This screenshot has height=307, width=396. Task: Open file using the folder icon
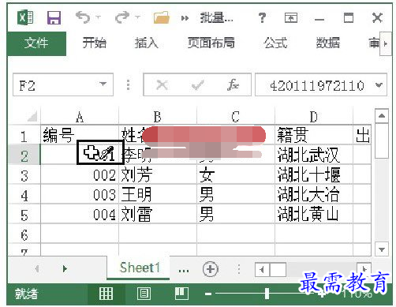[x=162, y=17]
